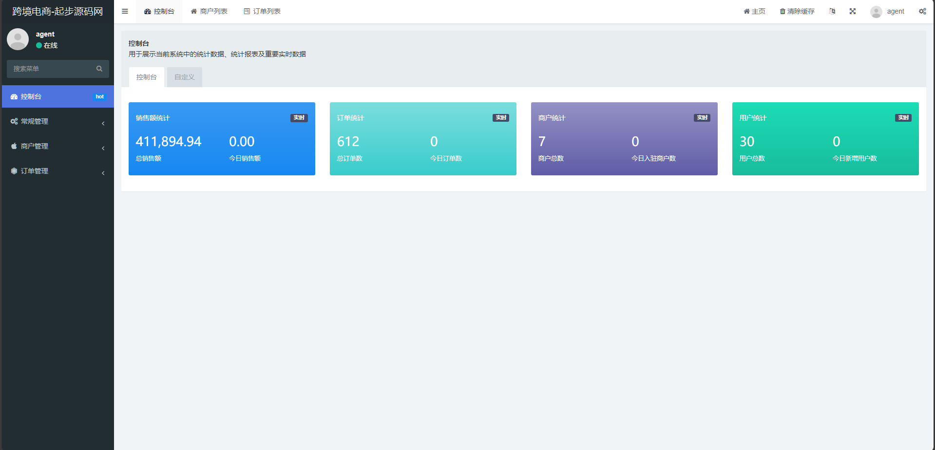Expand the 商户管理 sidebar menu arrow
This screenshot has height=450, width=935.
click(x=103, y=148)
